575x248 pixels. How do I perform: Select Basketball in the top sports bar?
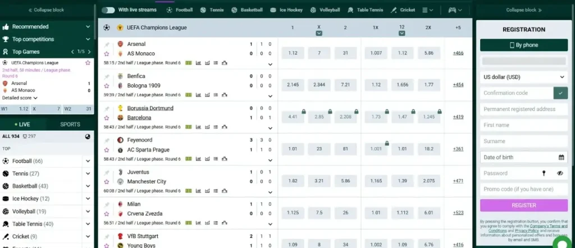247,10
